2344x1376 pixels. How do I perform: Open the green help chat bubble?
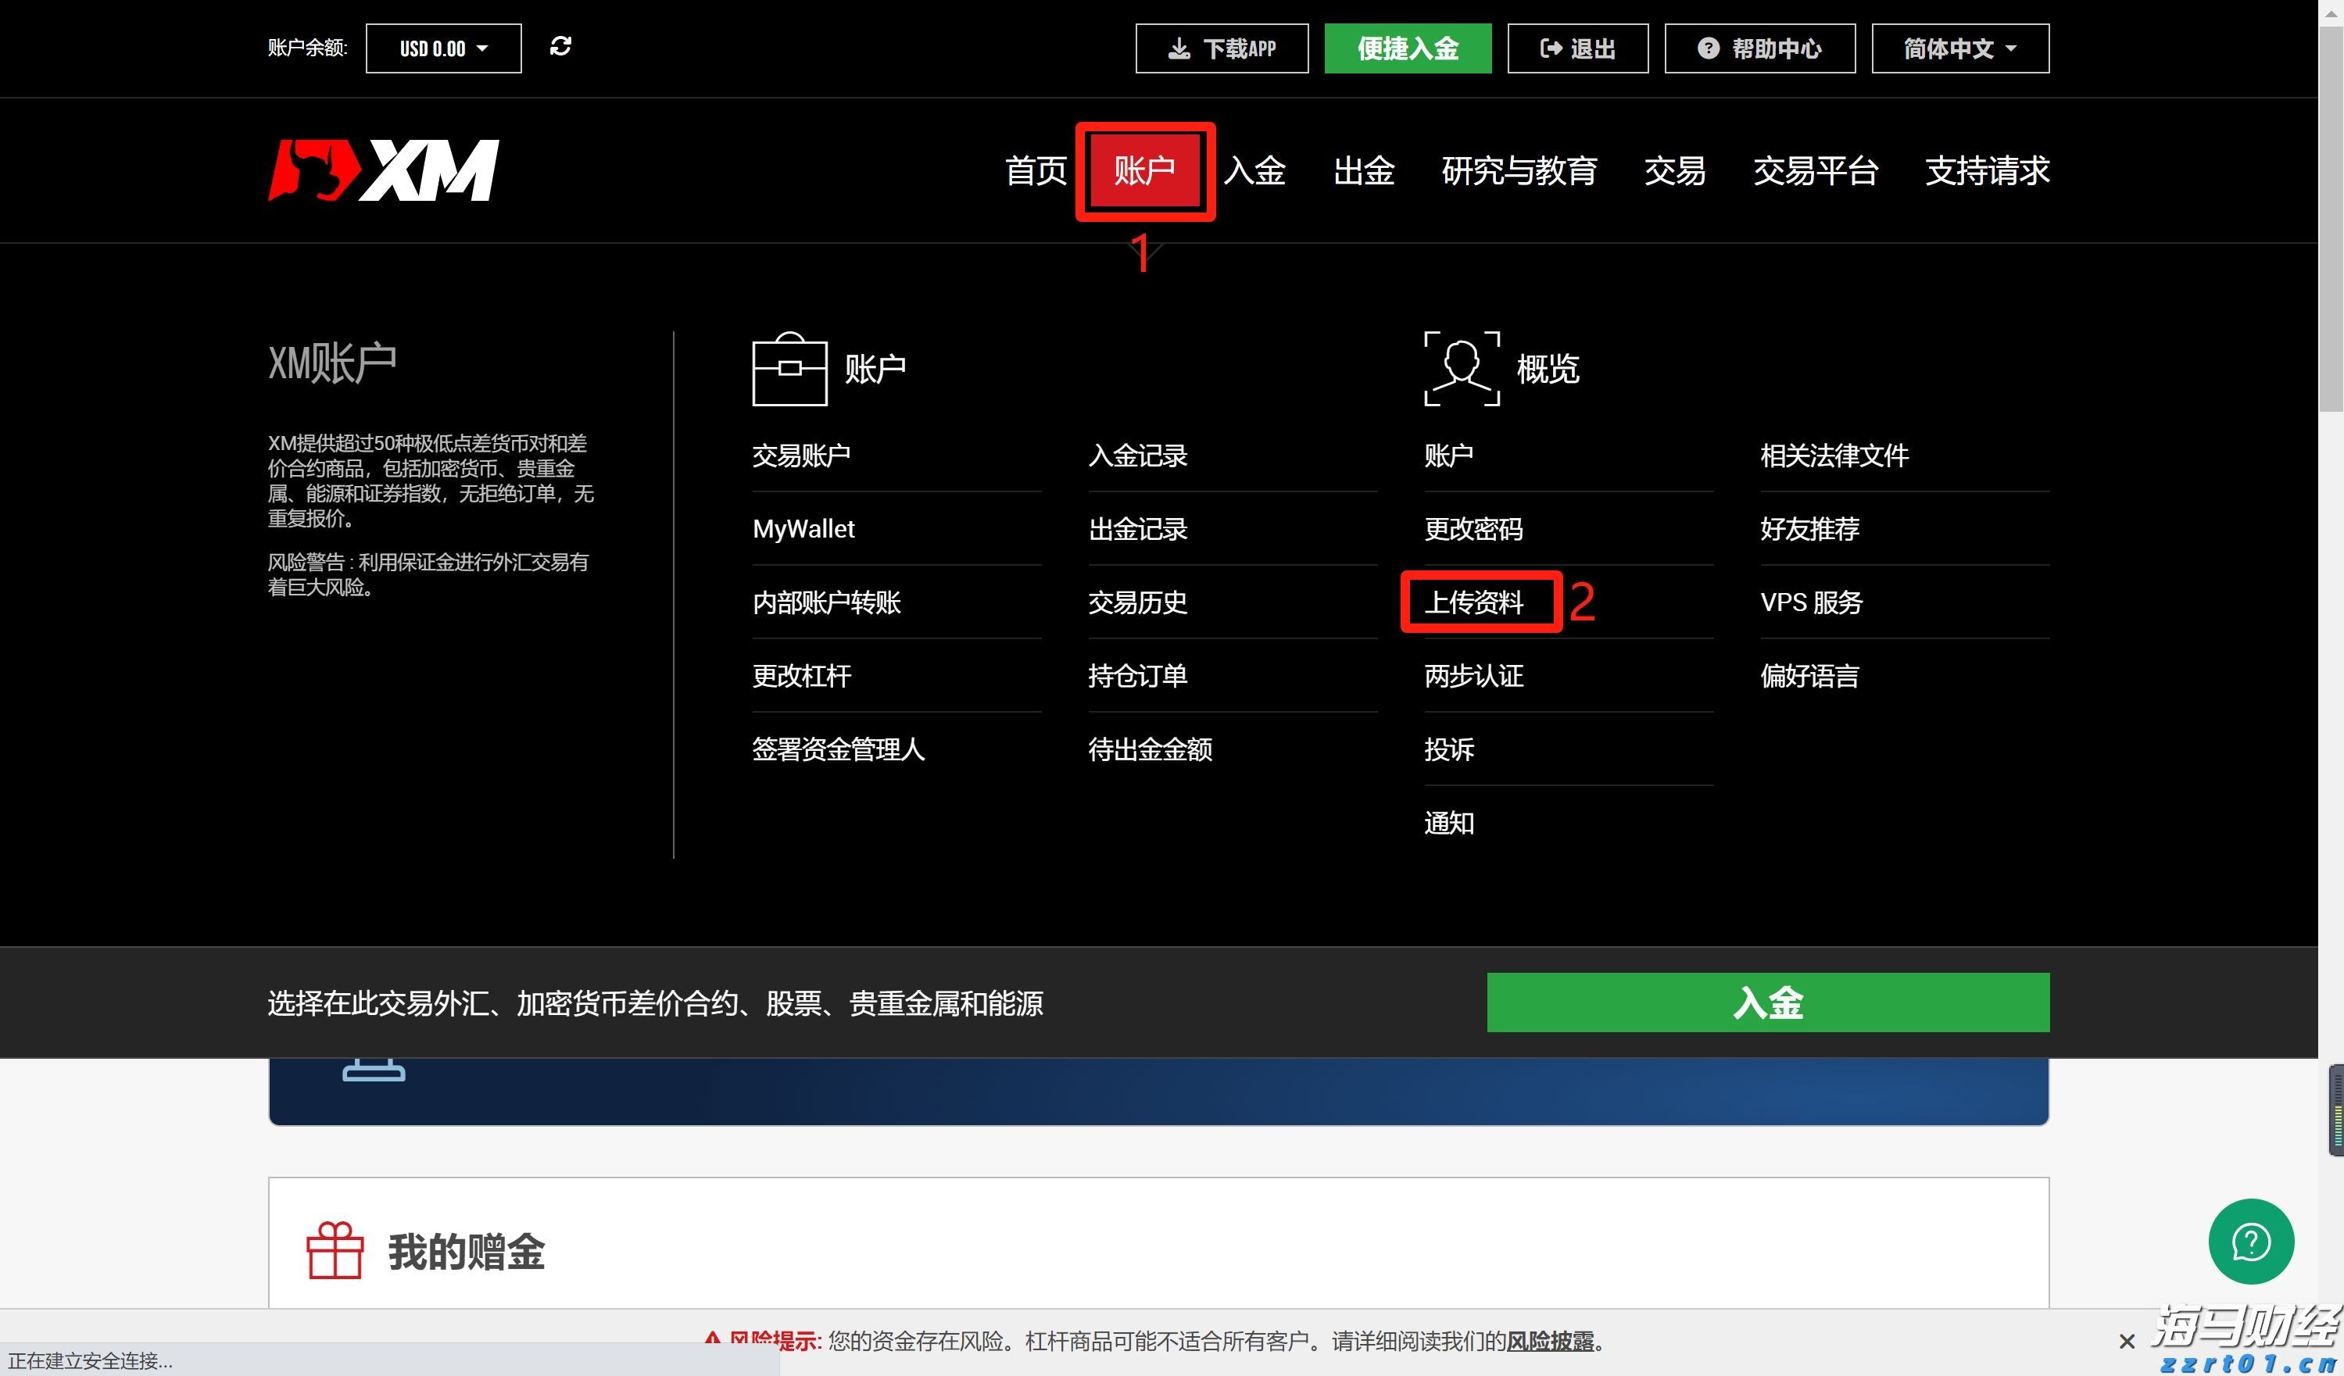(2251, 1242)
